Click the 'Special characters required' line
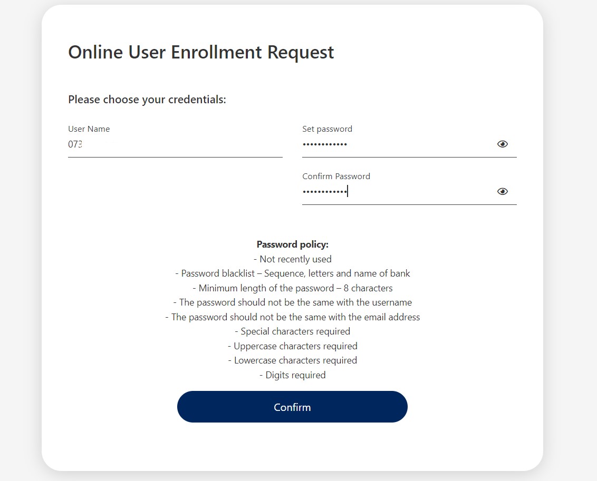The width and height of the screenshot is (597, 481). coord(292,331)
